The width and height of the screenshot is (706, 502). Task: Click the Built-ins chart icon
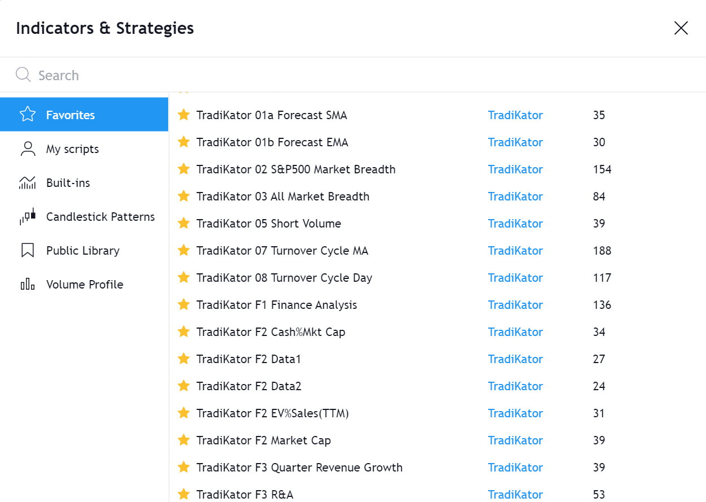(x=27, y=182)
